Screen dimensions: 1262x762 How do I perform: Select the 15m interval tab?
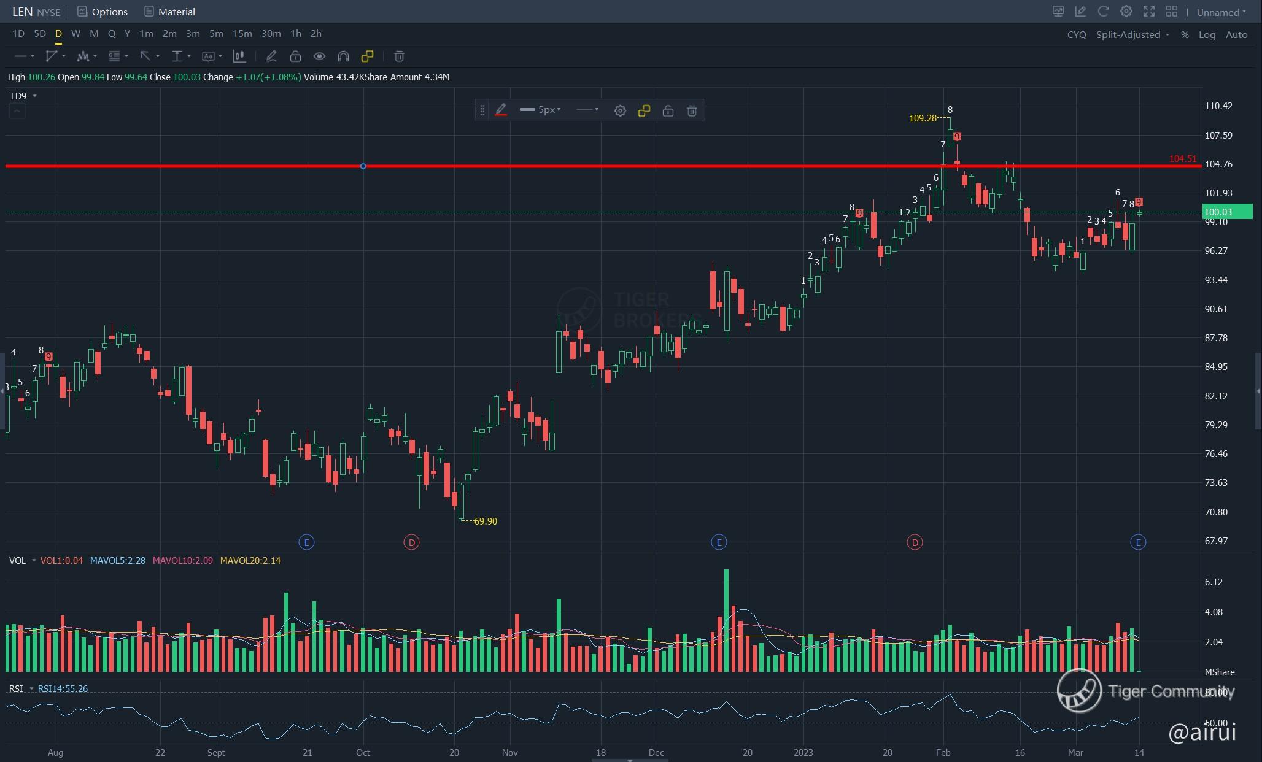(x=242, y=34)
